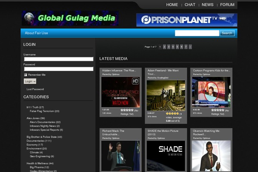Click the HD badge on Hidden Influence thumbnail
258x172 pixels.
pyautogui.click(x=135, y=81)
